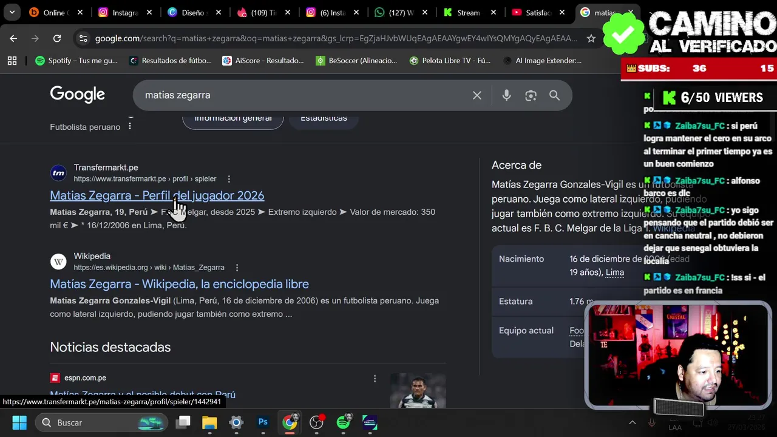Search by image with the camera icon
The width and height of the screenshot is (777, 437).
(x=531, y=95)
